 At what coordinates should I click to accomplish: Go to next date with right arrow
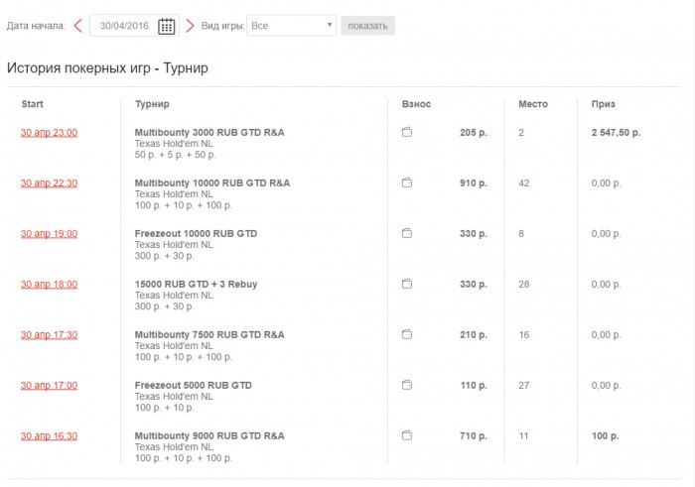coord(190,26)
